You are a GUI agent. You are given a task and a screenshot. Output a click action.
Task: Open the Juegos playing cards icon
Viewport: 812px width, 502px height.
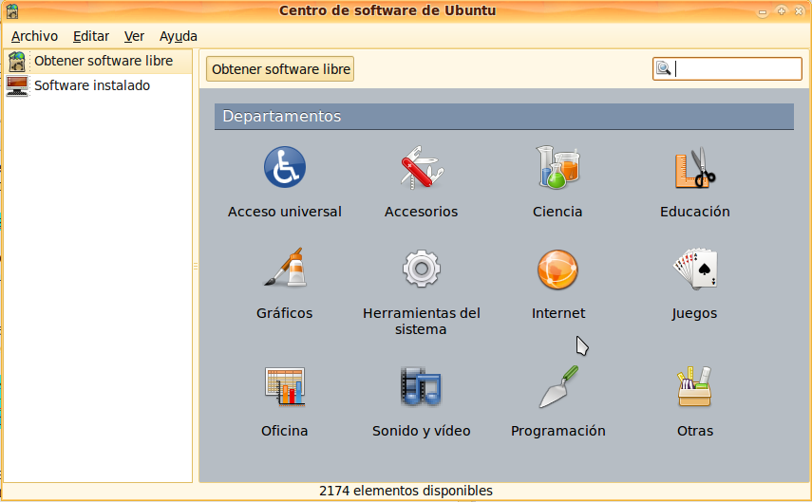point(694,268)
